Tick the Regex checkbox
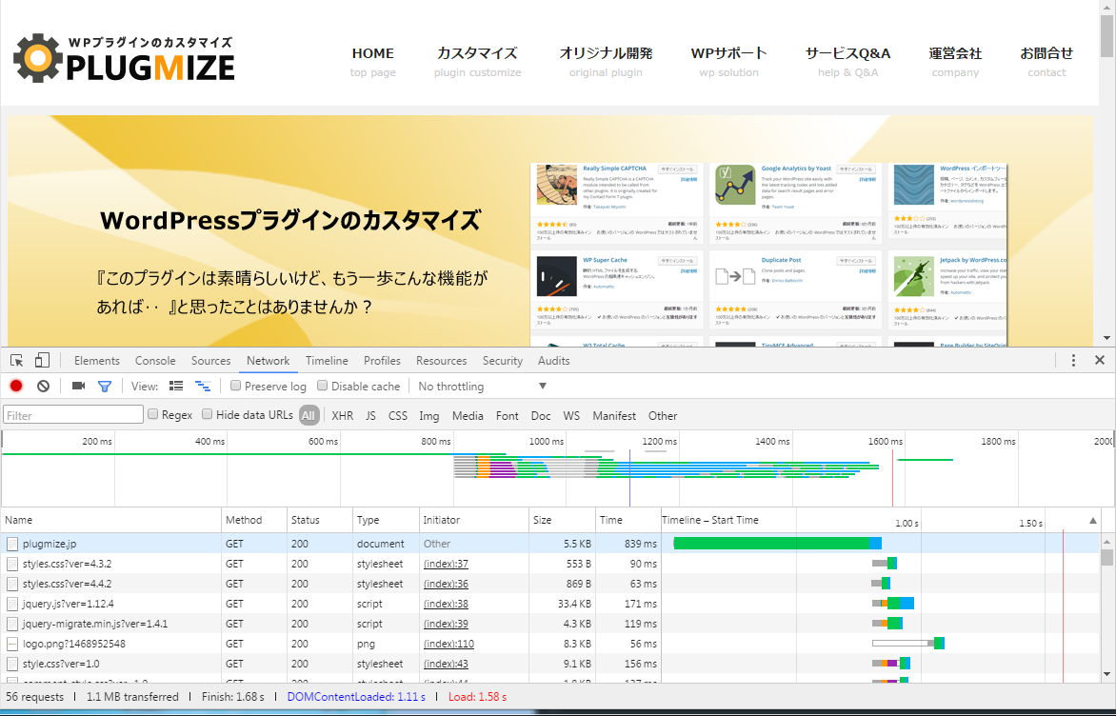Image resolution: width=1116 pixels, height=716 pixels. point(152,414)
